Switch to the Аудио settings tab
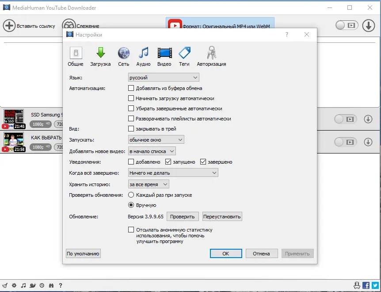 click(x=143, y=56)
